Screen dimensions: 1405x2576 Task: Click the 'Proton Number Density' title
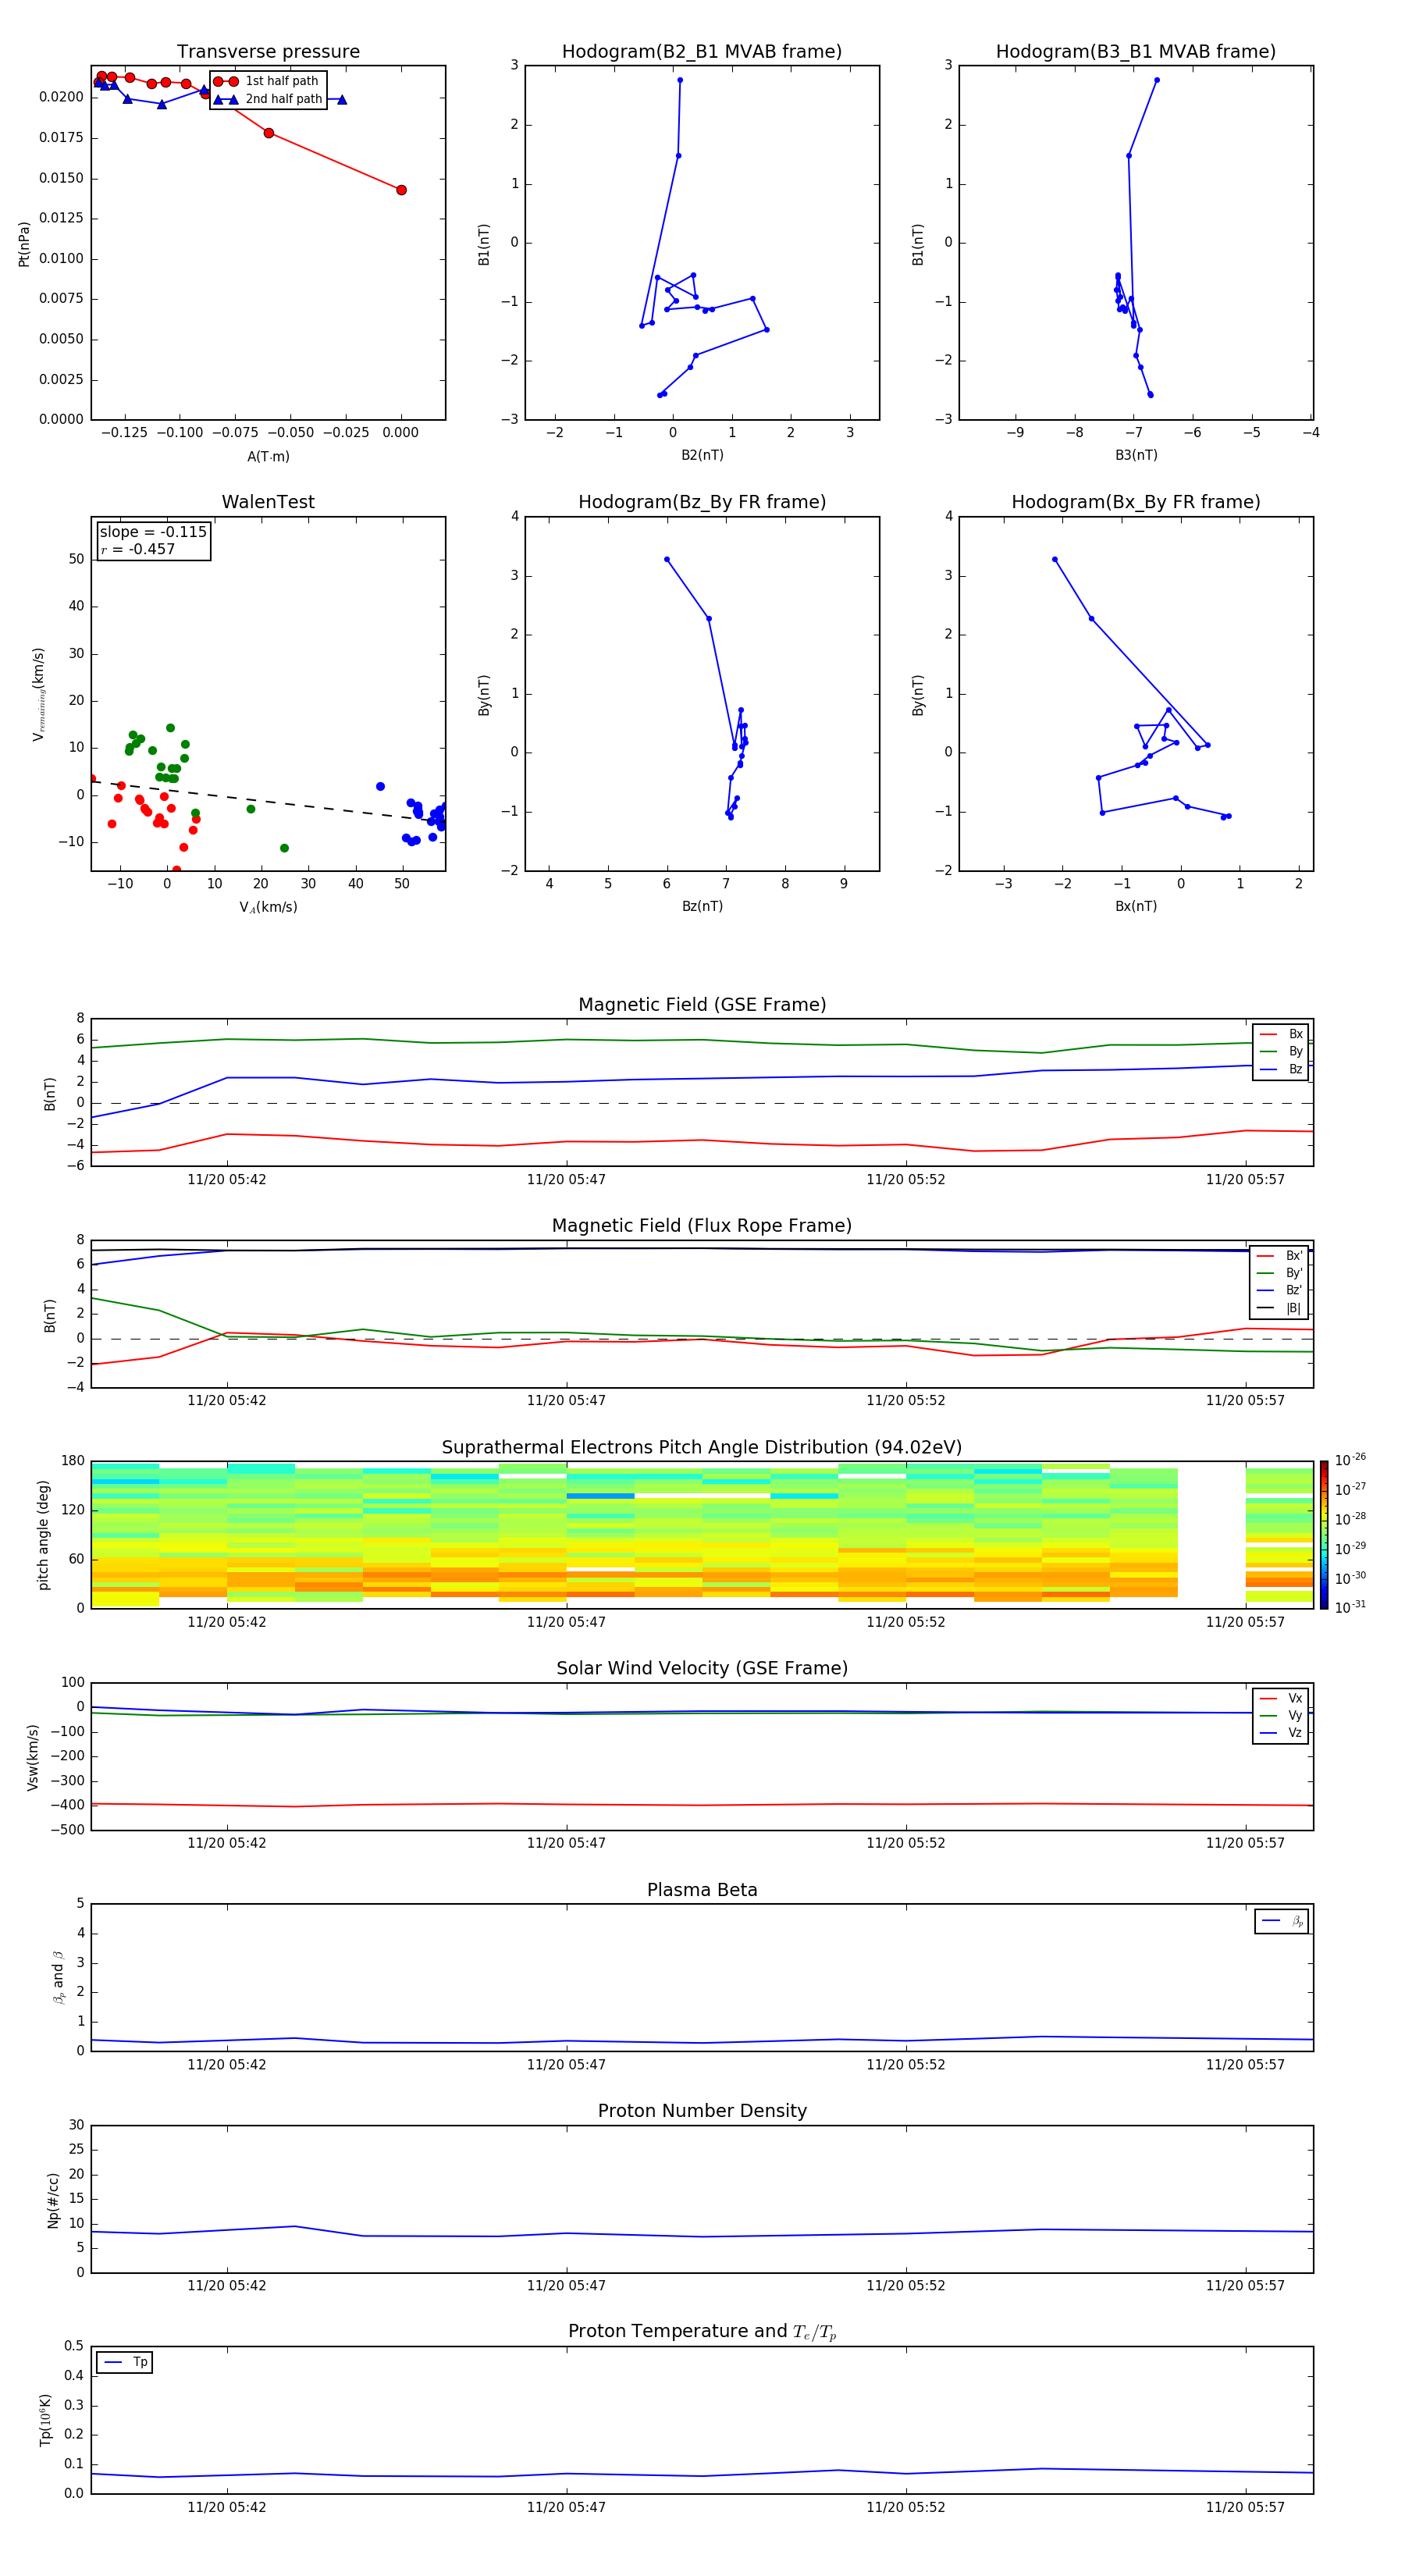pos(702,2111)
